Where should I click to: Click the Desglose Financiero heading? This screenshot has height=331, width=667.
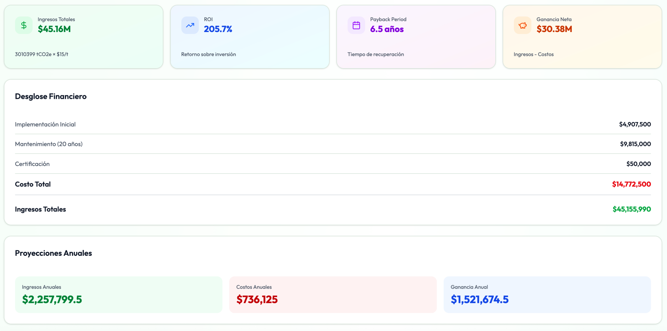[x=51, y=96]
